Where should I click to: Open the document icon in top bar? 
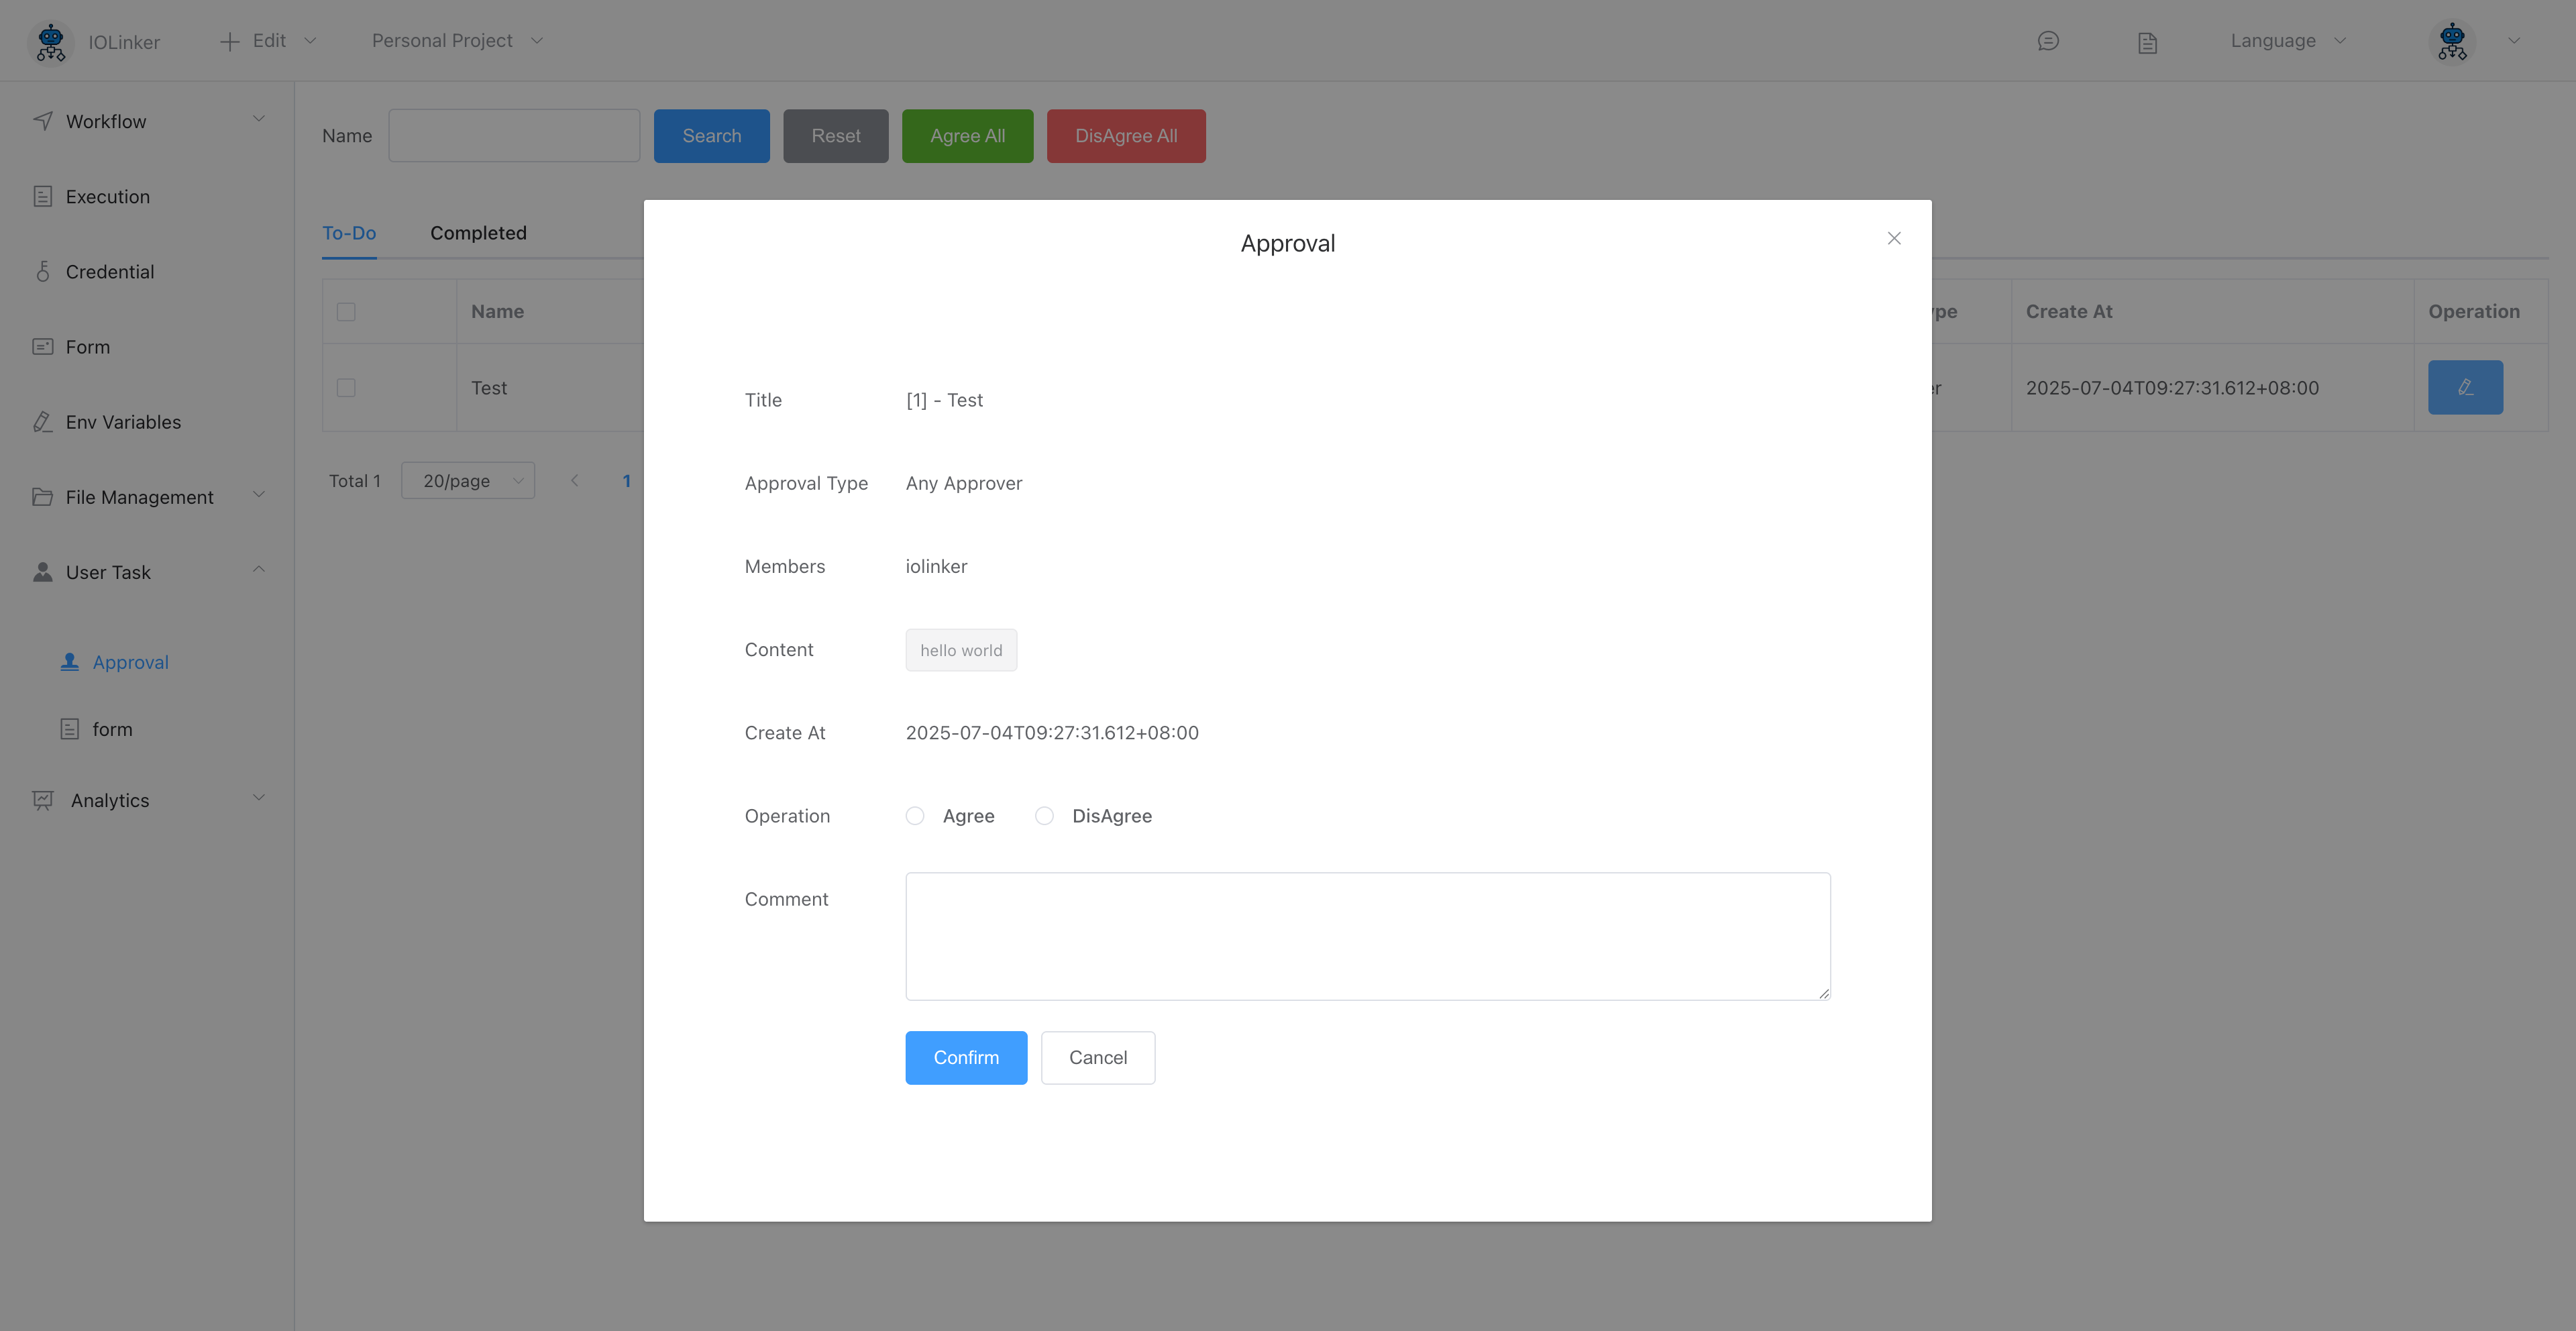click(2147, 42)
